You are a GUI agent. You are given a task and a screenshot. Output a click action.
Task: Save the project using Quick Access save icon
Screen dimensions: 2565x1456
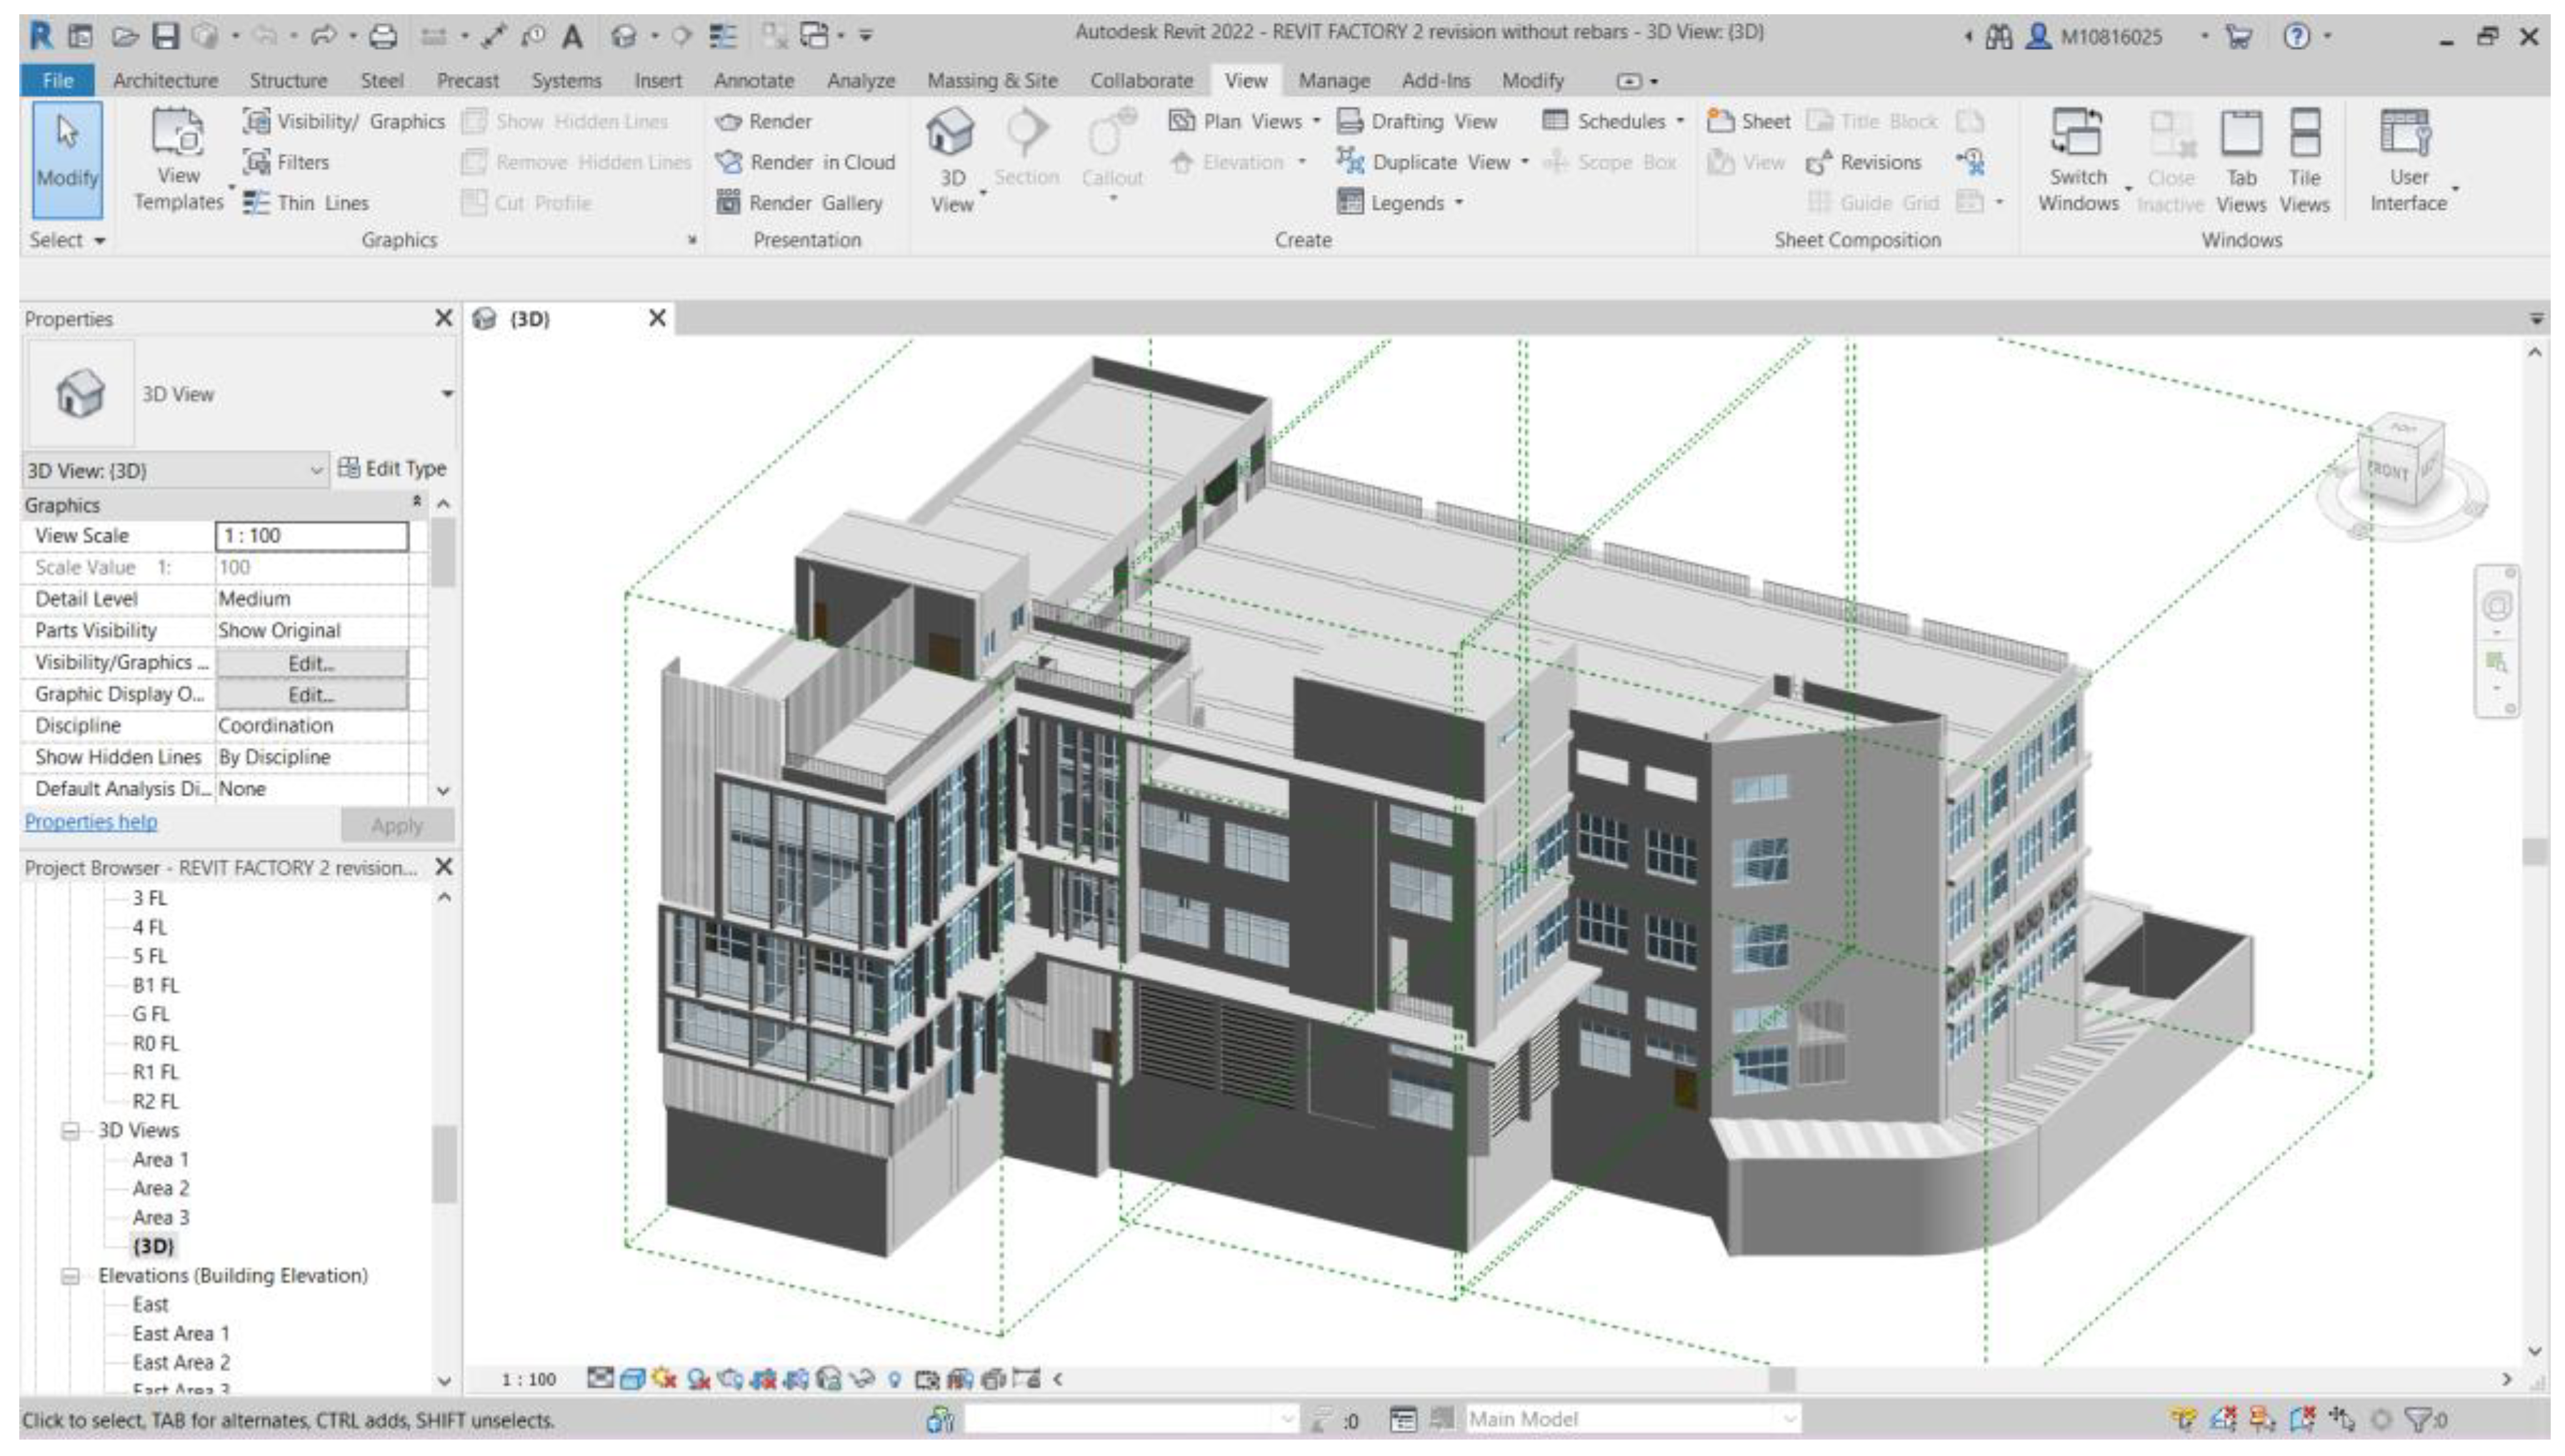[x=168, y=36]
